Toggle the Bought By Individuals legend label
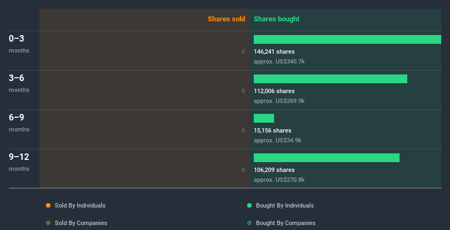This screenshot has height=230, width=450. click(x=284, y=205)
